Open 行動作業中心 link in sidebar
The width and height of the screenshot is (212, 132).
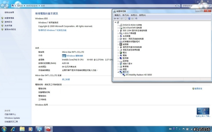pyautogui.click(x=10, y=115)
